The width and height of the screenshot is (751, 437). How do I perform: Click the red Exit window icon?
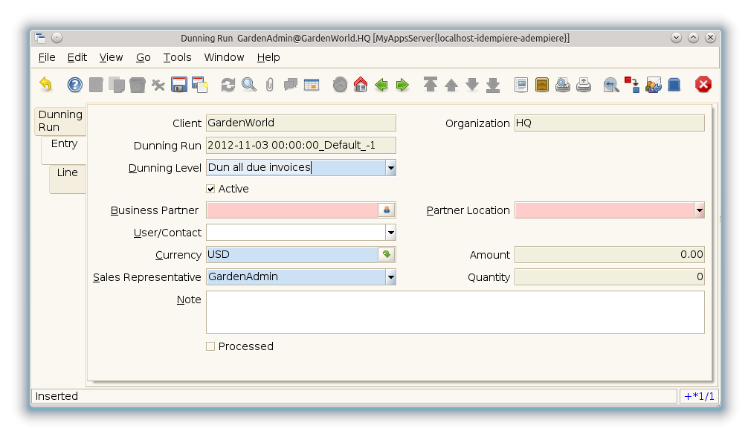703,85
